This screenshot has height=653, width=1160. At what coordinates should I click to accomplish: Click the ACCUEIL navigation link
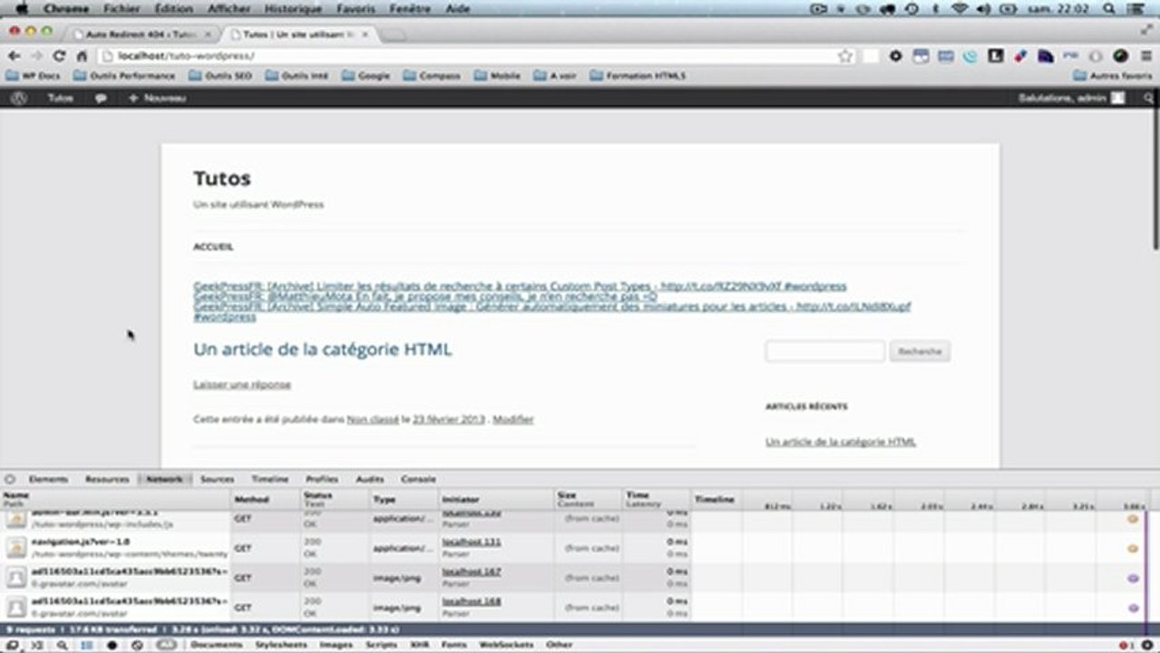tap(213, 247)
